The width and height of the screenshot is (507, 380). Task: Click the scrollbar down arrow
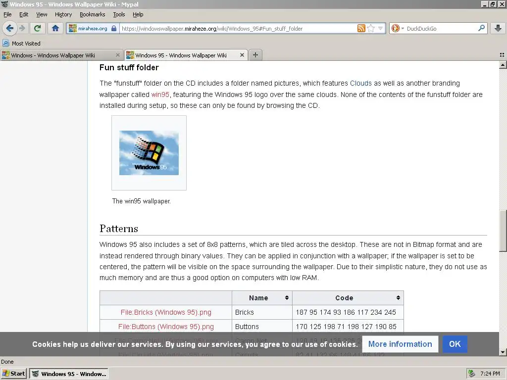click(503, 352)
